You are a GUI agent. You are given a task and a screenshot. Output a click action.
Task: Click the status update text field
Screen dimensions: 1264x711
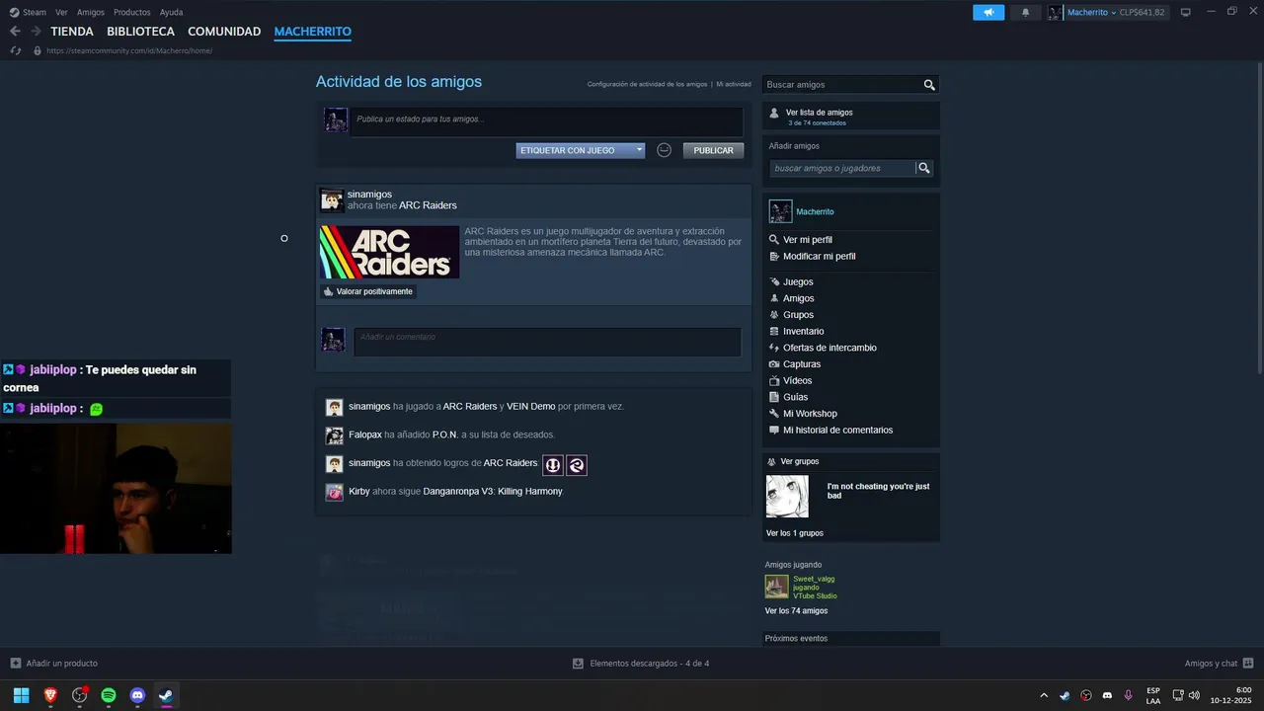(x=547, y=120)
